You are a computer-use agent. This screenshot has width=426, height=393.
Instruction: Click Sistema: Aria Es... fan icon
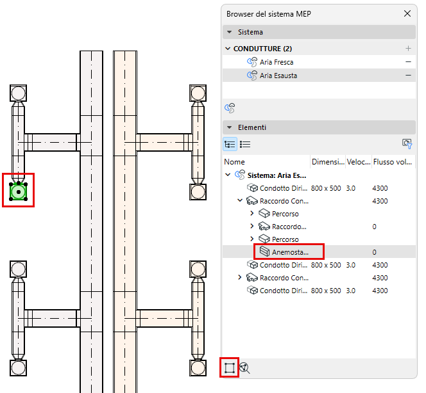(240, 175)
